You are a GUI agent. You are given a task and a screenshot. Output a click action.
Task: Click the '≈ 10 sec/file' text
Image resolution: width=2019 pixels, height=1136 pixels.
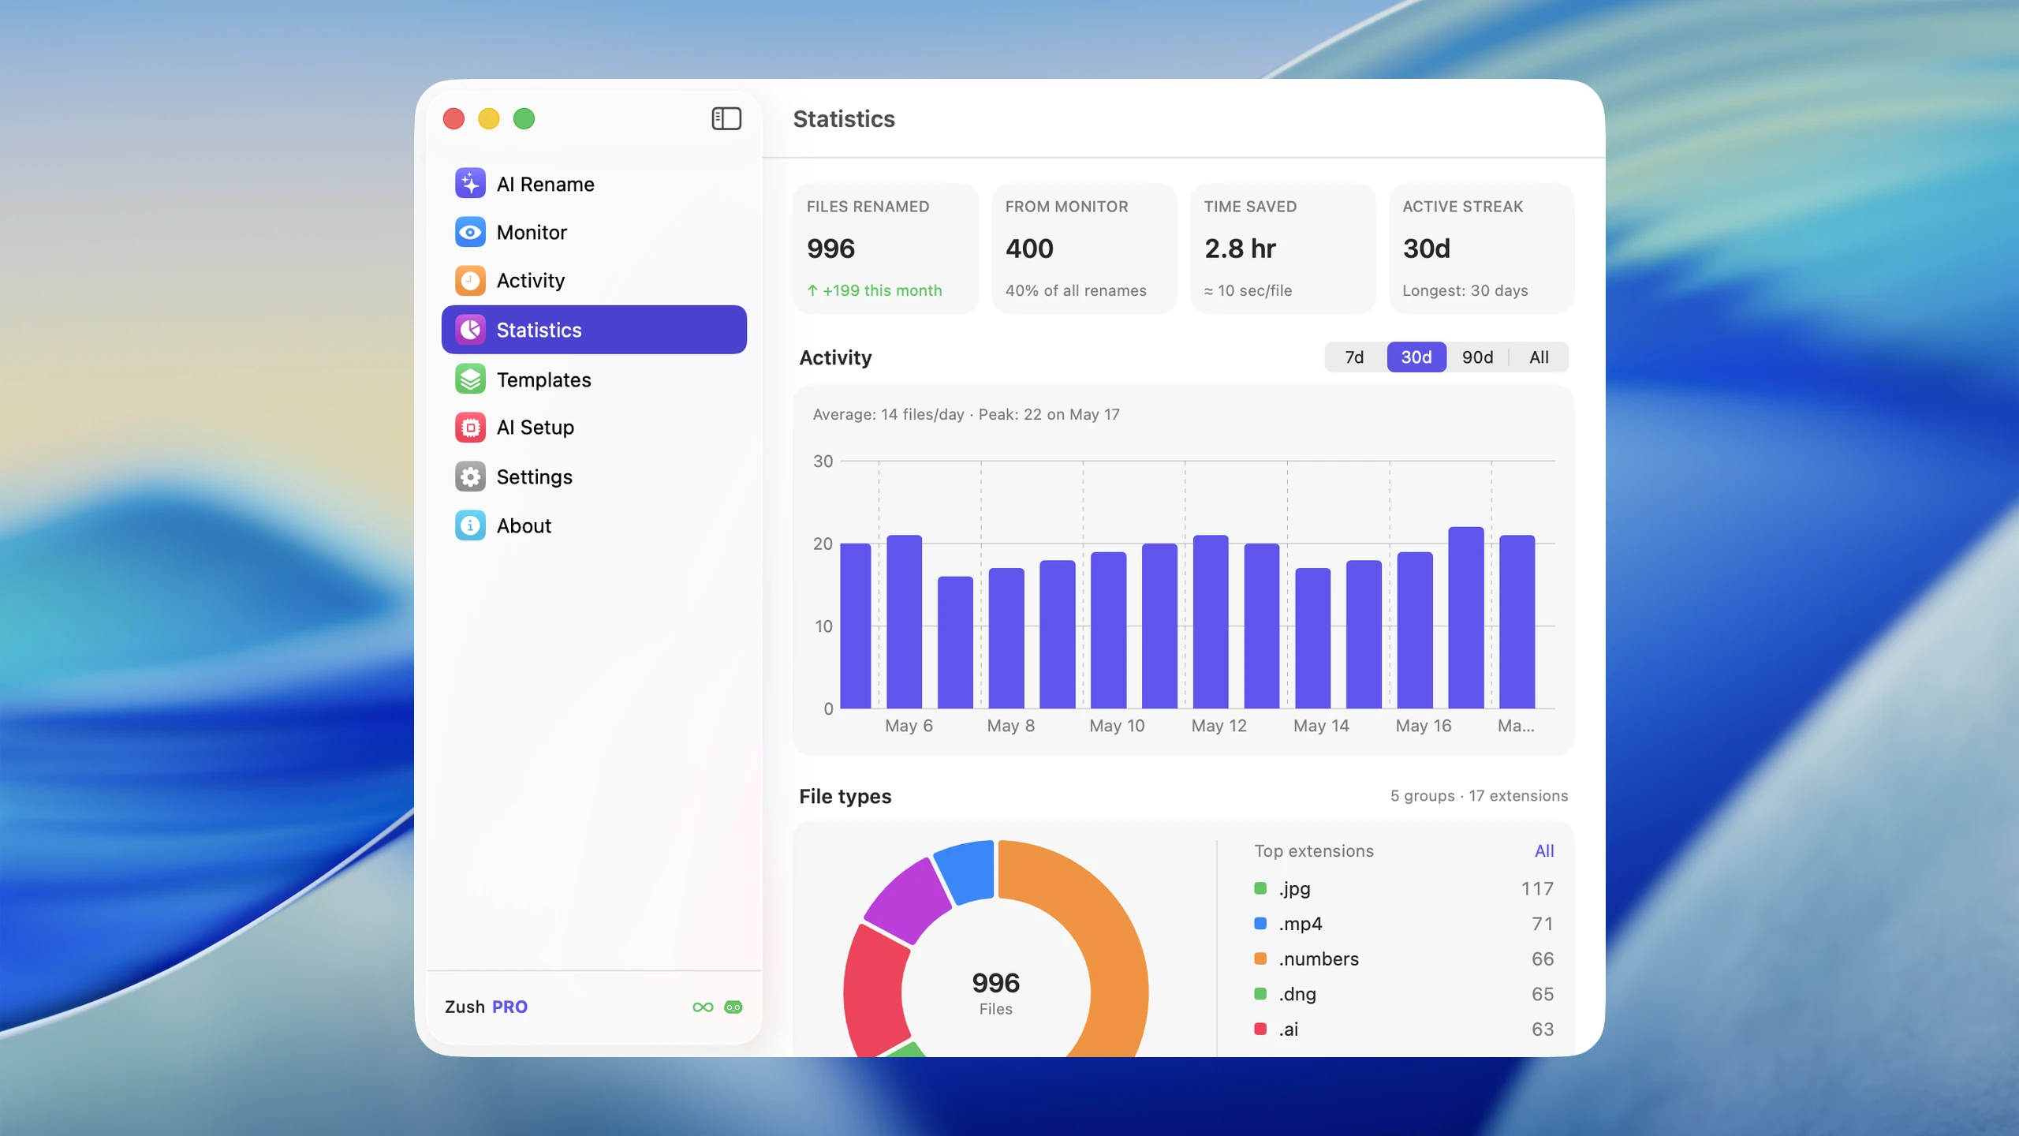(x=1248, y=291)
